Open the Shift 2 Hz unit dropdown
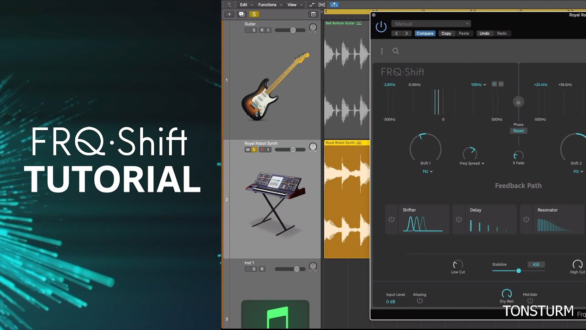The height and width of the screenshot is (330, 586). click(579, 171)
